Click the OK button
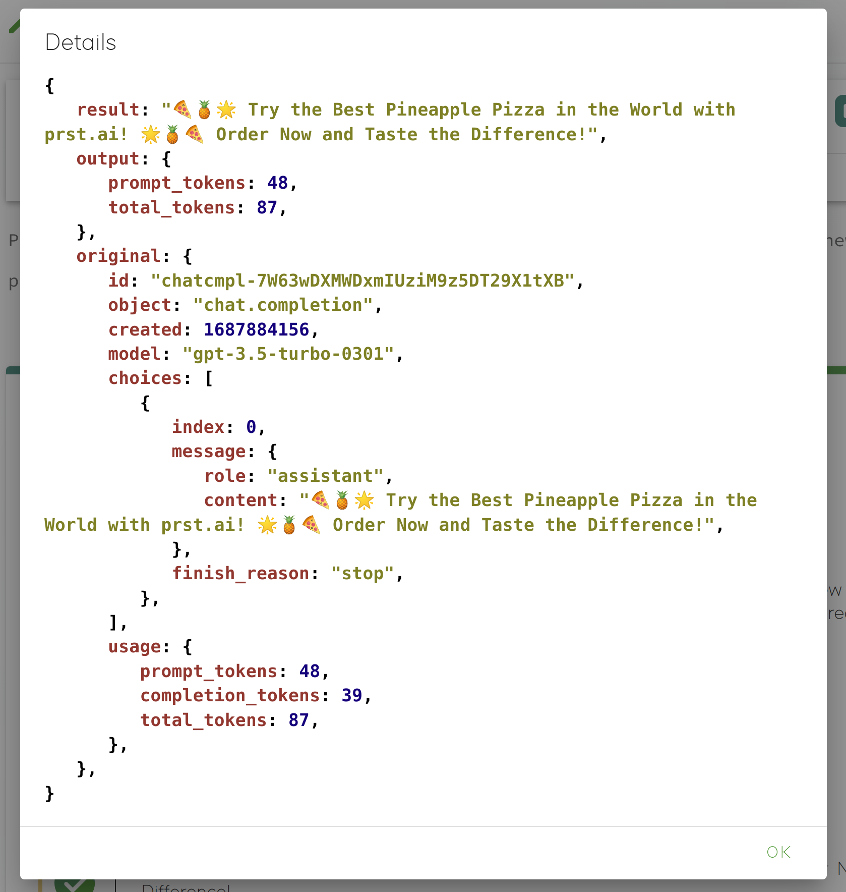846x892 pixels. [x=778, y=852]
